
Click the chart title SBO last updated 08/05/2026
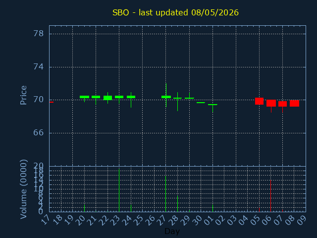(x=175, y=12)
